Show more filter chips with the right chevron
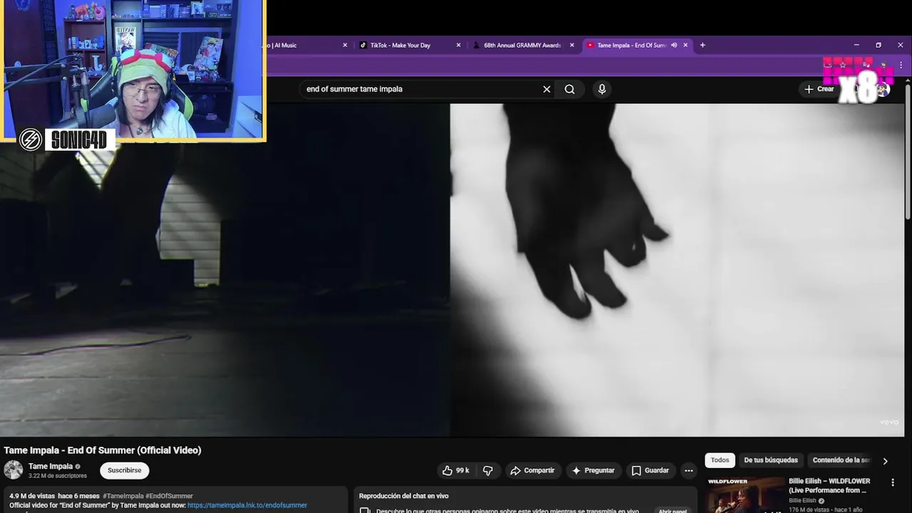 pyautogui.click(x=885, y=461)
